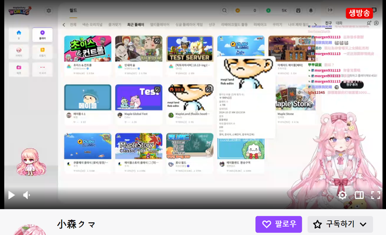
Task: Start the video with the play button
Action: pyautogui.click(x=11, y=195)
